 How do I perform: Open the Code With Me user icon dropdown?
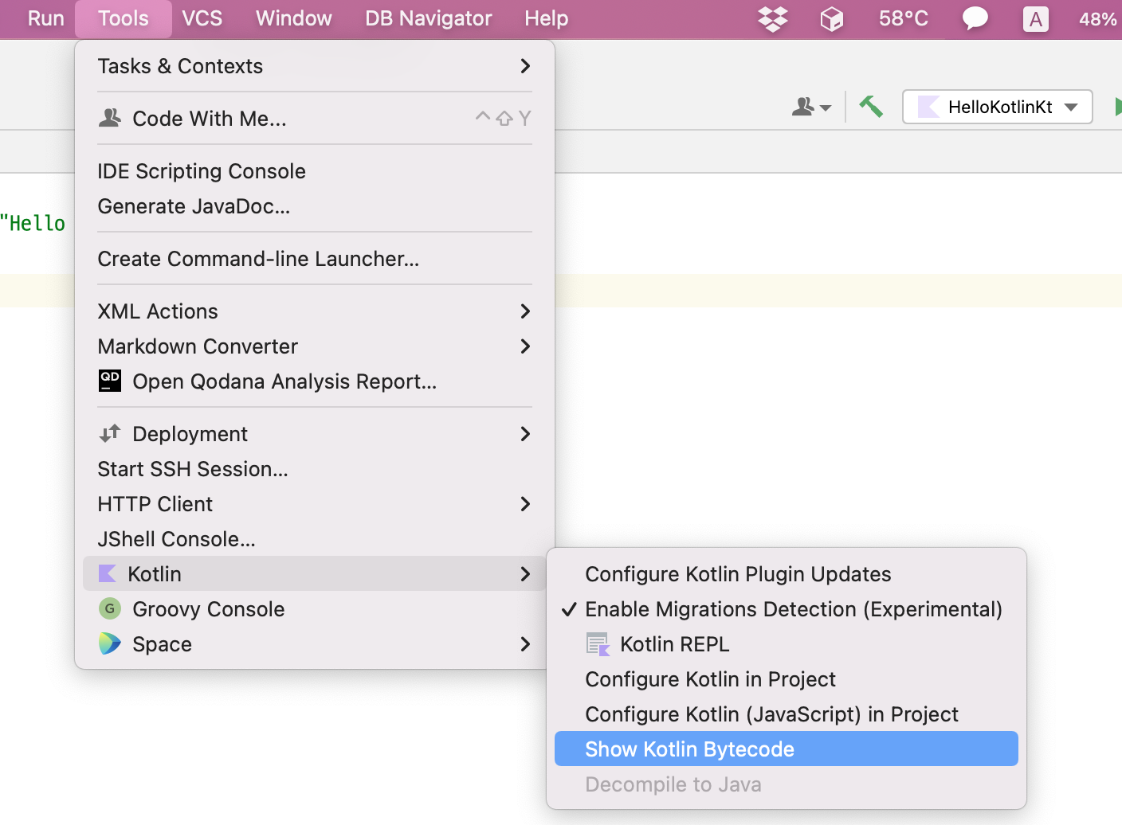(811, 106)
